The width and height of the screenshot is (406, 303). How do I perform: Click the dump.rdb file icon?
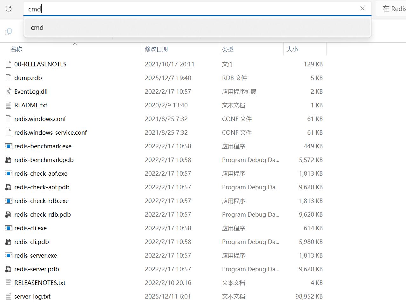(x=9, y=78)
